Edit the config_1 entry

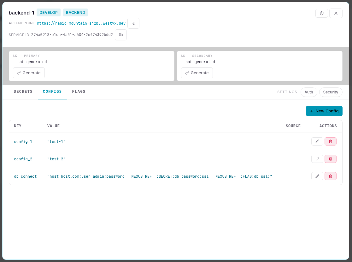[x=317, y=141]
